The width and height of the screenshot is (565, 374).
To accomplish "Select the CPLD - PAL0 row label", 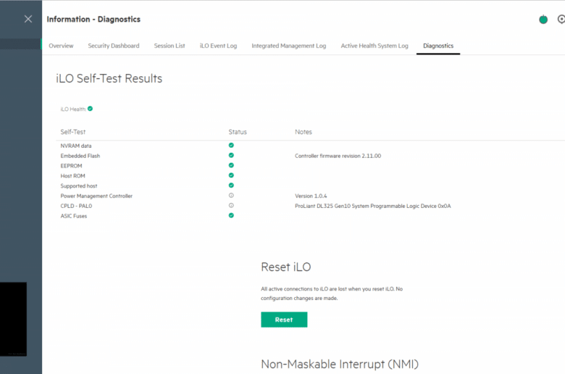I will (x=76, y=206).
